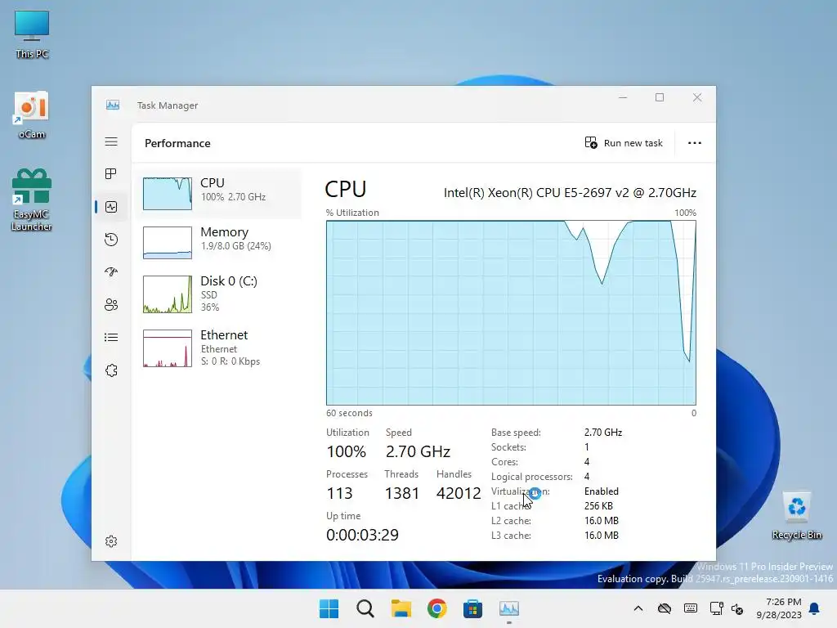This screenshot has width=837, height=628.
Task: Click the Task Manager app icon in title bar
Action: [113, 105]
